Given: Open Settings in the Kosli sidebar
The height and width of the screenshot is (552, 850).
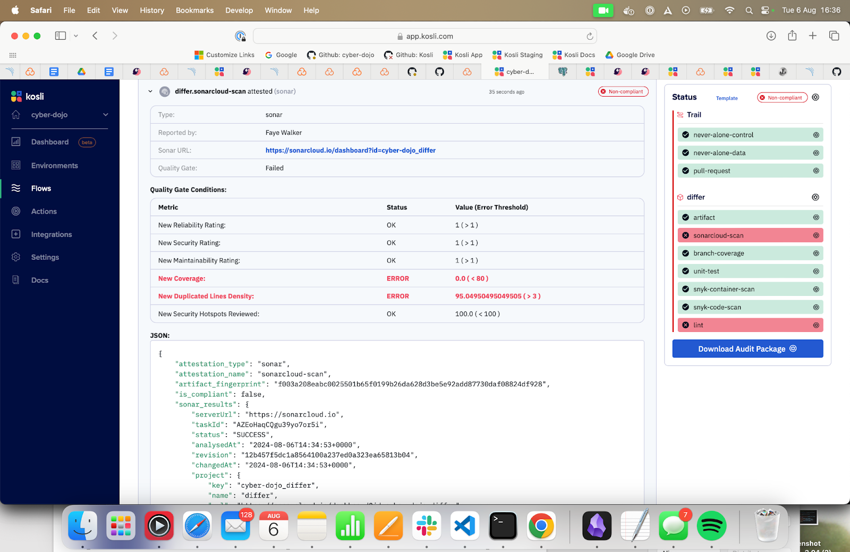Looking at the screenshot, I should pos(45,257).
